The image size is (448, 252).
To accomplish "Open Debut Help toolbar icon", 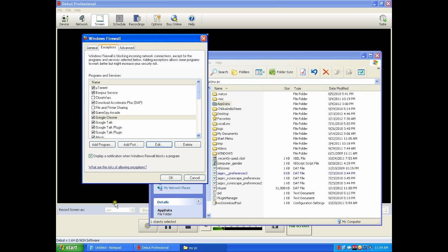I will pos(191,20).
